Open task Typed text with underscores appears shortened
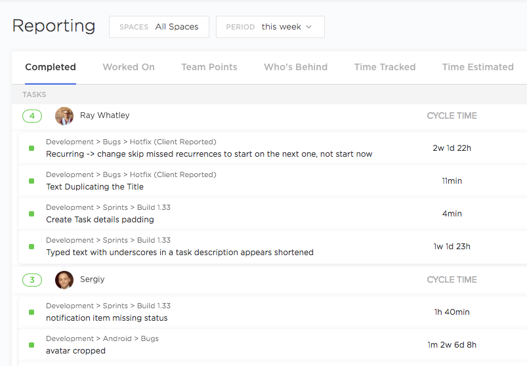Screen dimensions: 527x366 [x=180, y=253]
